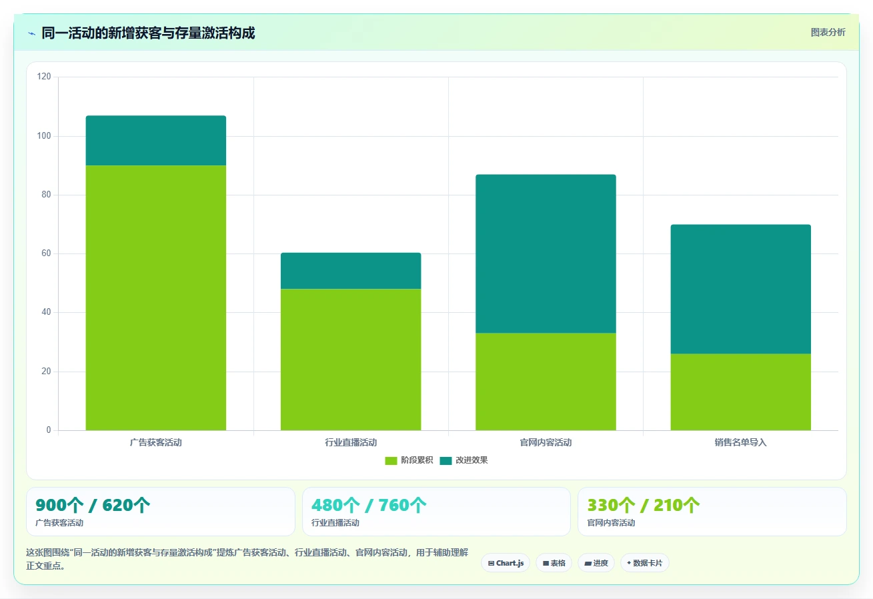Click the green bar segment for 行业直播活动
This screenshot has width=873, height=599.
[351, 360]
